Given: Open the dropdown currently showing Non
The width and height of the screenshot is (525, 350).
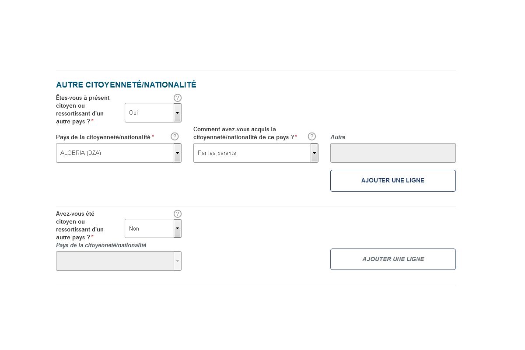Looking at the screenshot, I should pos(149,229).
